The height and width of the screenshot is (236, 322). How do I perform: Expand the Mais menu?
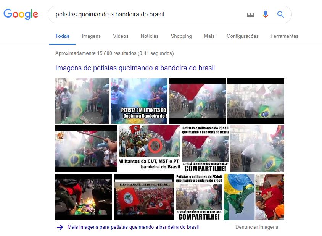[x=209, y=36]
